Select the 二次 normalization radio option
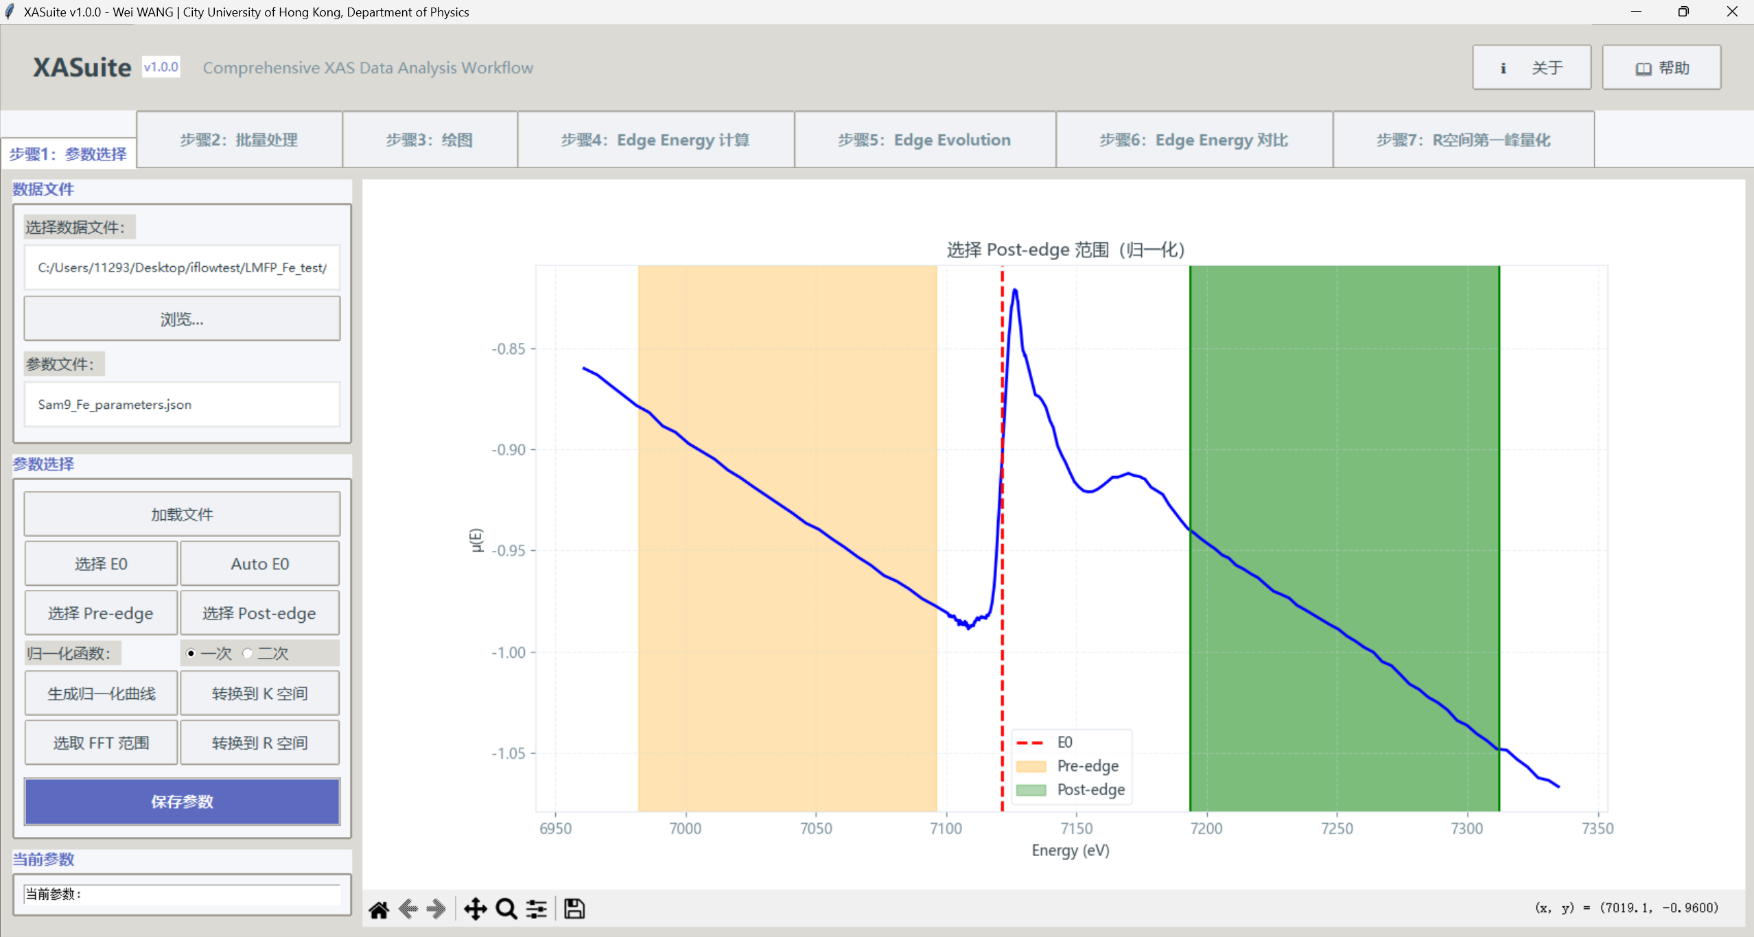Viewport: 1754px width, 937px height. [248, 654]
